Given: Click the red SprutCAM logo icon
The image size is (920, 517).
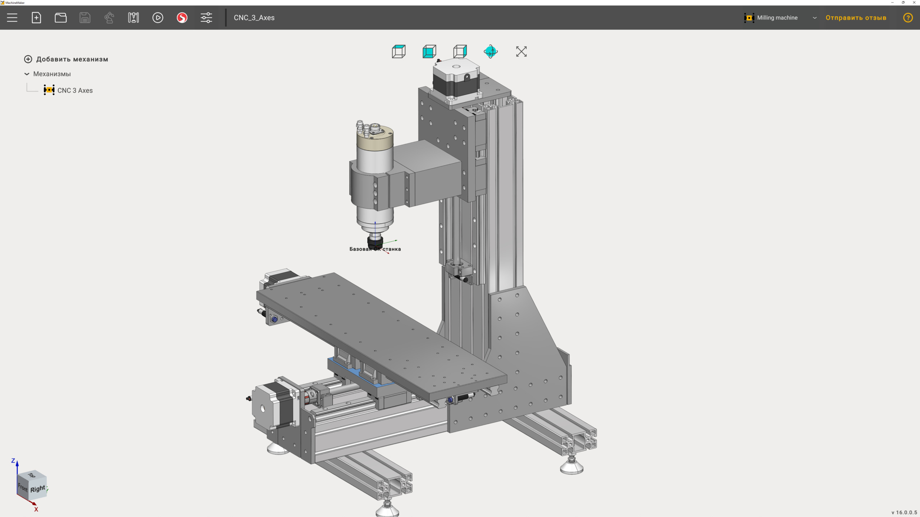Looking at the screenshot, I should pyautogui.click(x=182, y=18).
